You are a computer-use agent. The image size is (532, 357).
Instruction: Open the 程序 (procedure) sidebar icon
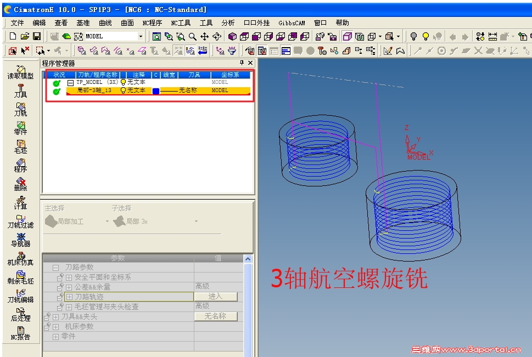(x=21, y=166)
